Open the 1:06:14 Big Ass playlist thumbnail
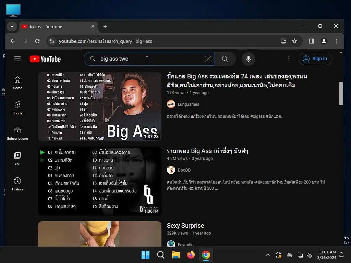This screenshot has height=263, width=351. pyautogui.click(x=100, y=181)
